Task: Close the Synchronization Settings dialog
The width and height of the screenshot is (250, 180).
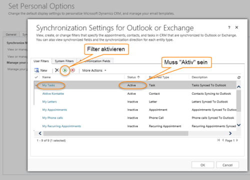Action: (236, 27)
